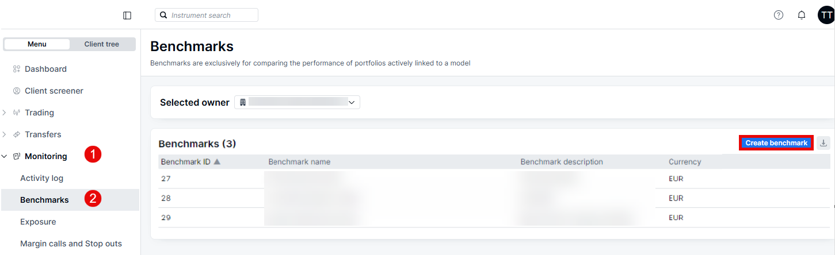
Task: Click the Dashboard grid icon
Action: [17, 69]
